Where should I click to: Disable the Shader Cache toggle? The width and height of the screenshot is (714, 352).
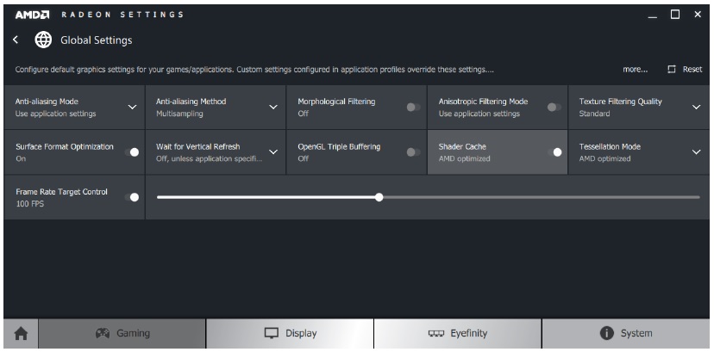554,152
